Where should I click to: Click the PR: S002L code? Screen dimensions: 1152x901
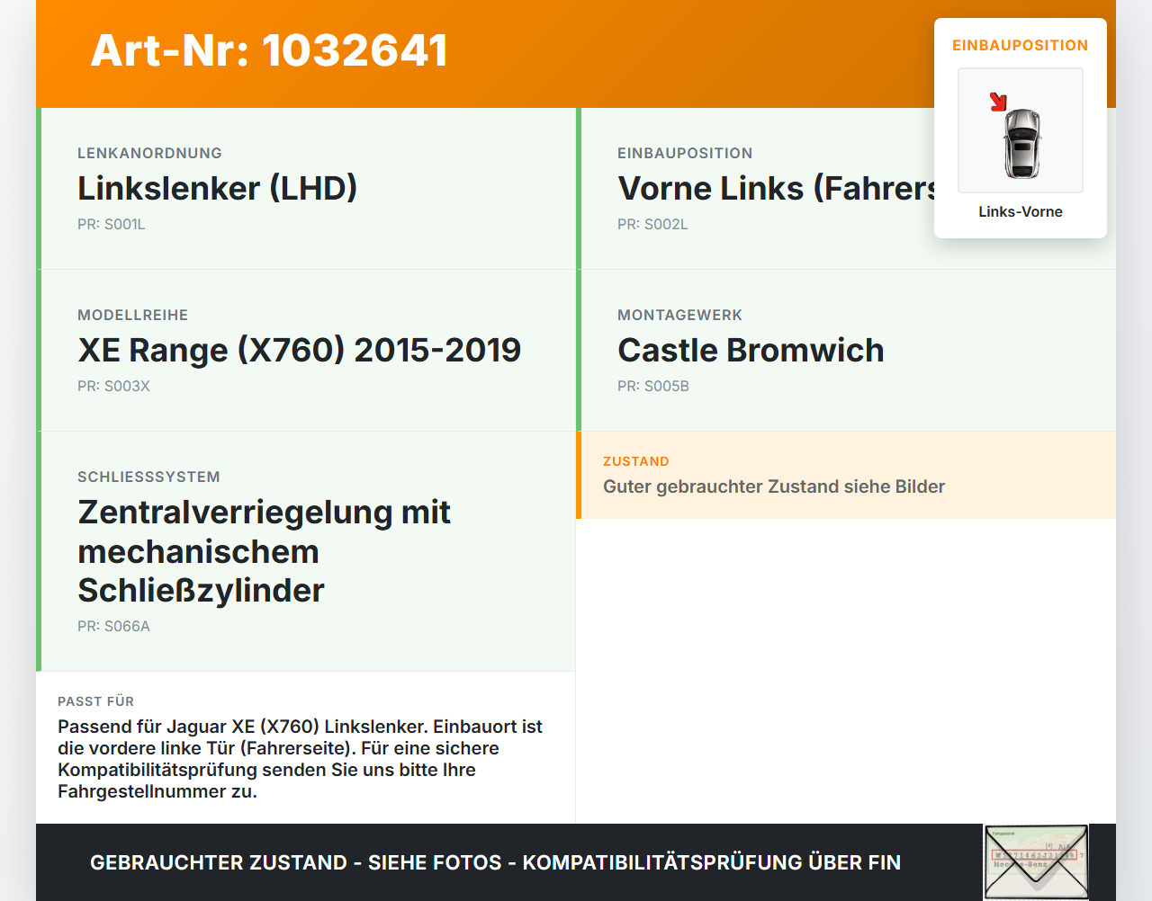[652, 225]
